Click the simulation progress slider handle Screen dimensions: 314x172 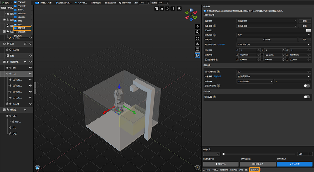pyautogui.click(x=224, y=154)
